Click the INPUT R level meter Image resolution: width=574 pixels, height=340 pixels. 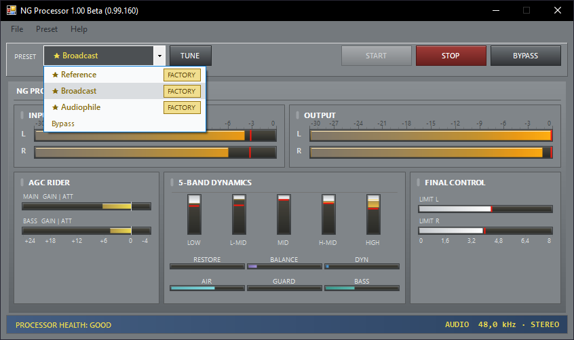click(155, 152)
